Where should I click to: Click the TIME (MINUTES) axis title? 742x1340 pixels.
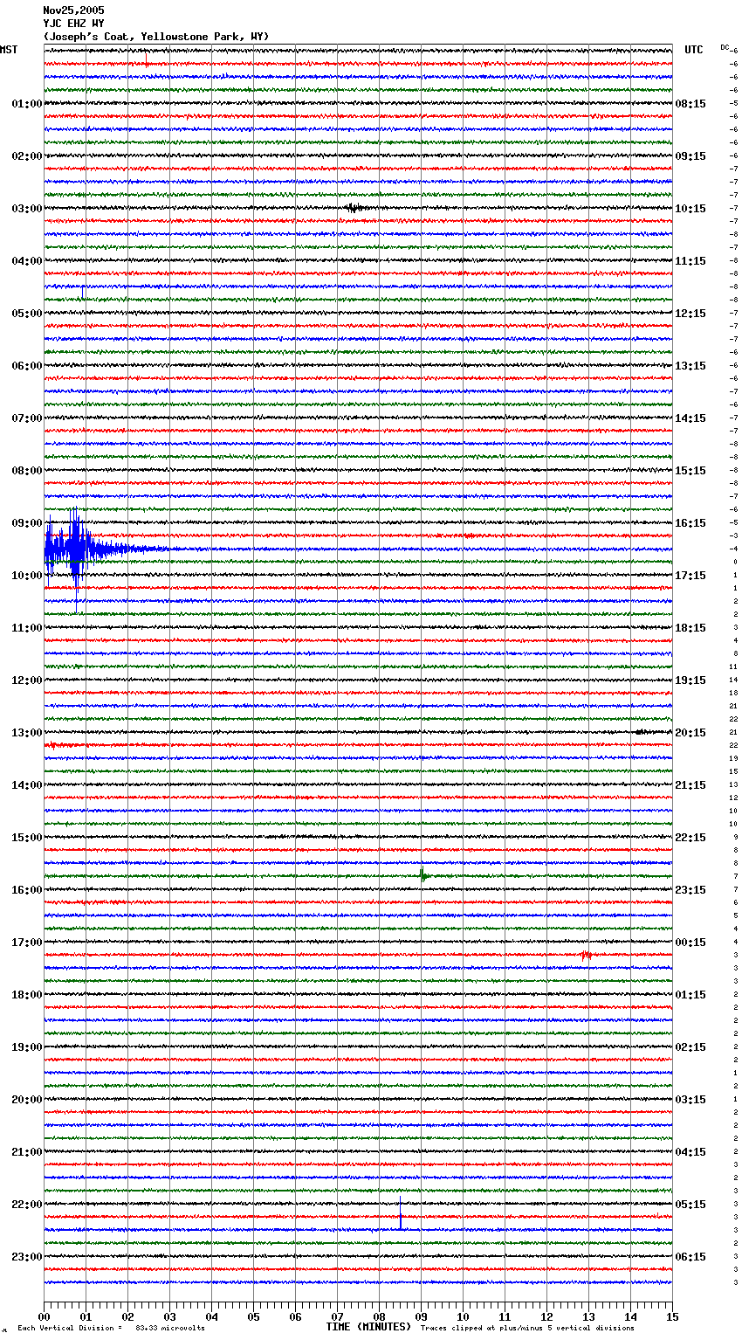coord(368,1327)
